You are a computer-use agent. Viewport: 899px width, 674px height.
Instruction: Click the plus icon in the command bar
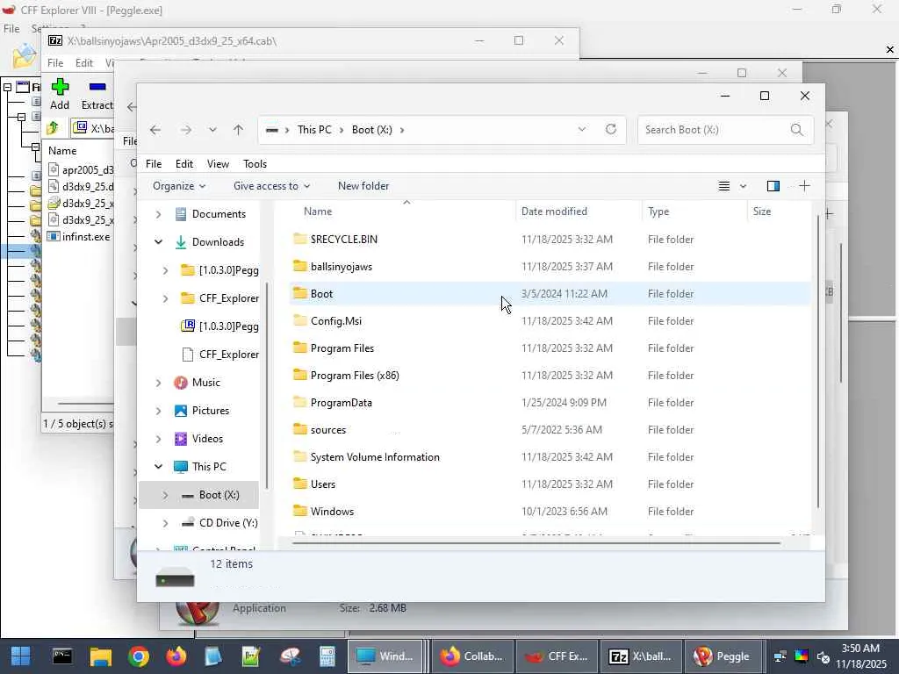coord(804,186)
